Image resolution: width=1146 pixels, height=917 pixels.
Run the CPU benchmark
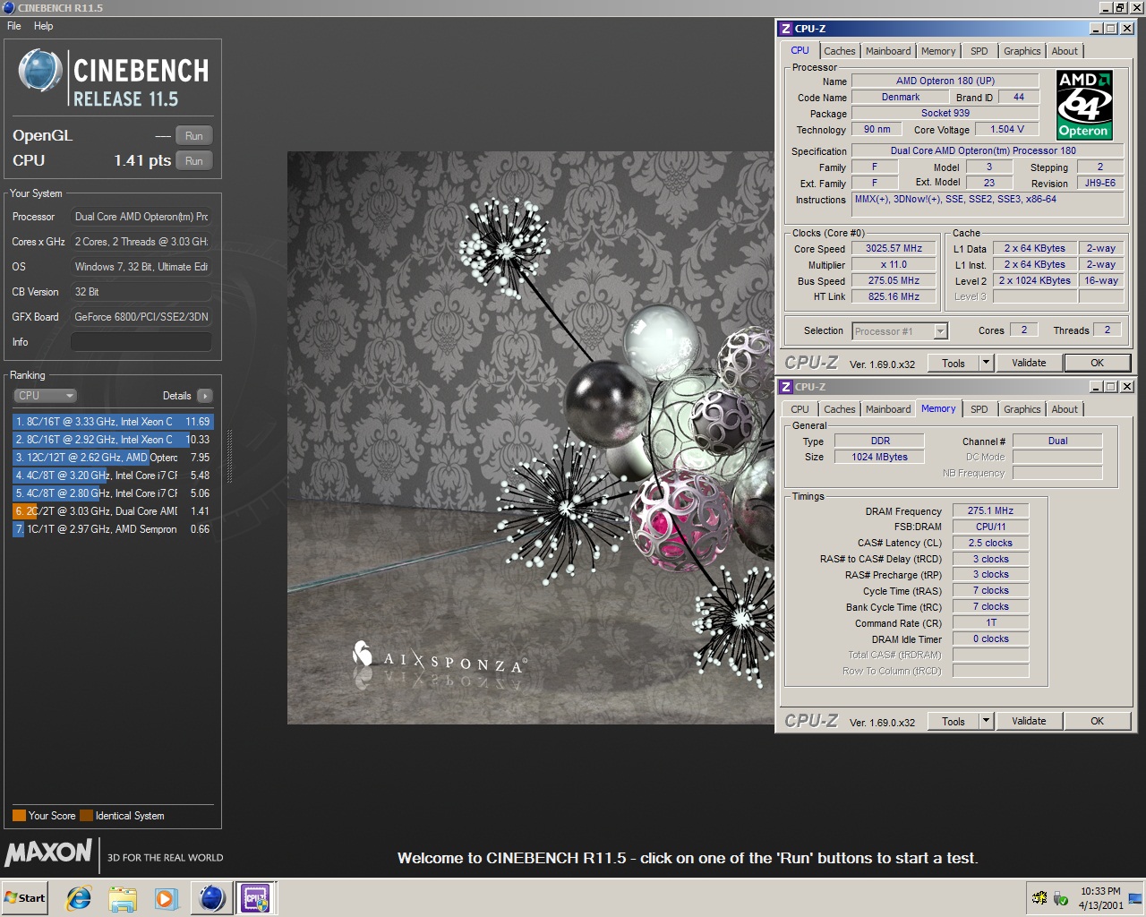coord(193,161)
